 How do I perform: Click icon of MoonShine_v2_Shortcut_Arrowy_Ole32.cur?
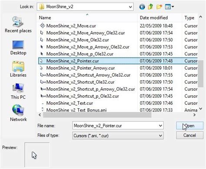pyautogui.click(x=43, y=75)
